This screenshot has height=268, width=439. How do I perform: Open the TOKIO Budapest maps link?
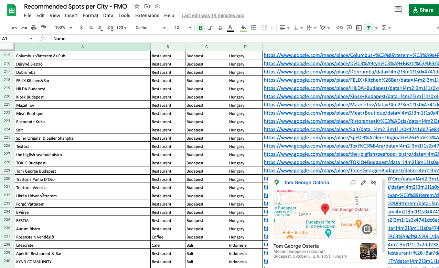click(x=351, y=162)
